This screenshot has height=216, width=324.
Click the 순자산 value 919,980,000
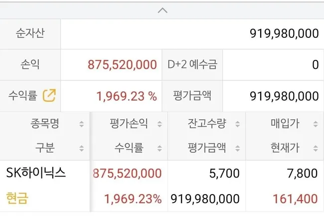pyautogui.click(x=284, y=34)
